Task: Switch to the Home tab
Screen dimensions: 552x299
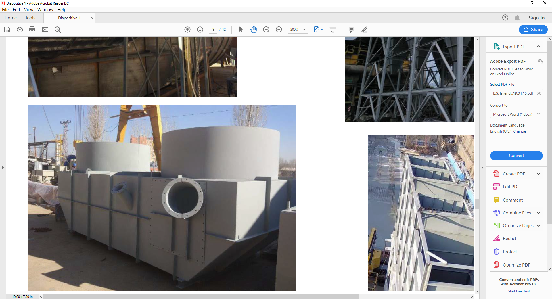Action: (11, 18)
